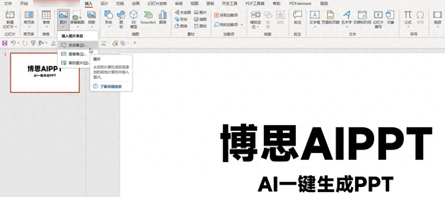Click 关系图 in the 素材 group
Image resolution: width=445 pixels, height=197 pixels.
point(183,12)
